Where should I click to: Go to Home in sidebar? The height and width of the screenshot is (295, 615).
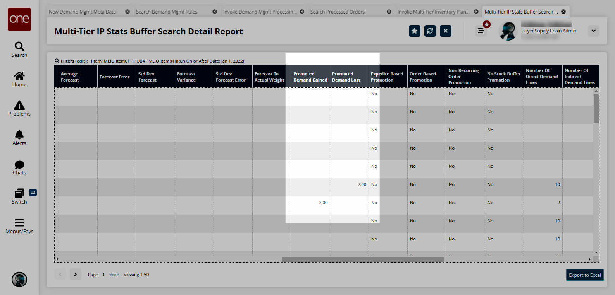click(x=19, y=78)
